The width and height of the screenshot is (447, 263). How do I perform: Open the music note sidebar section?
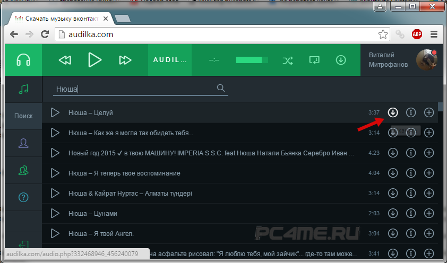coord(23,89)
